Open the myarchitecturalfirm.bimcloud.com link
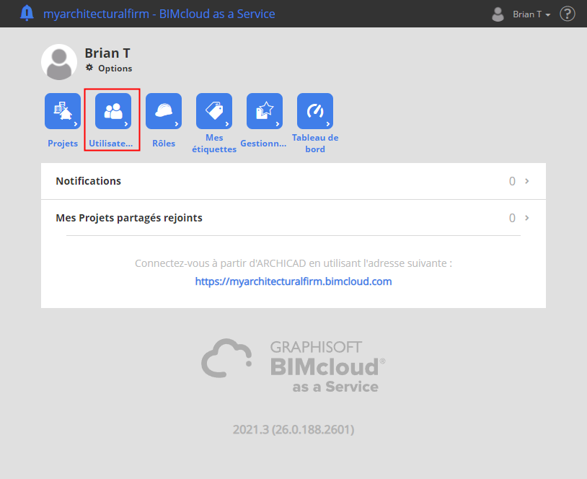The image size is (587, 479). (293, 281)
